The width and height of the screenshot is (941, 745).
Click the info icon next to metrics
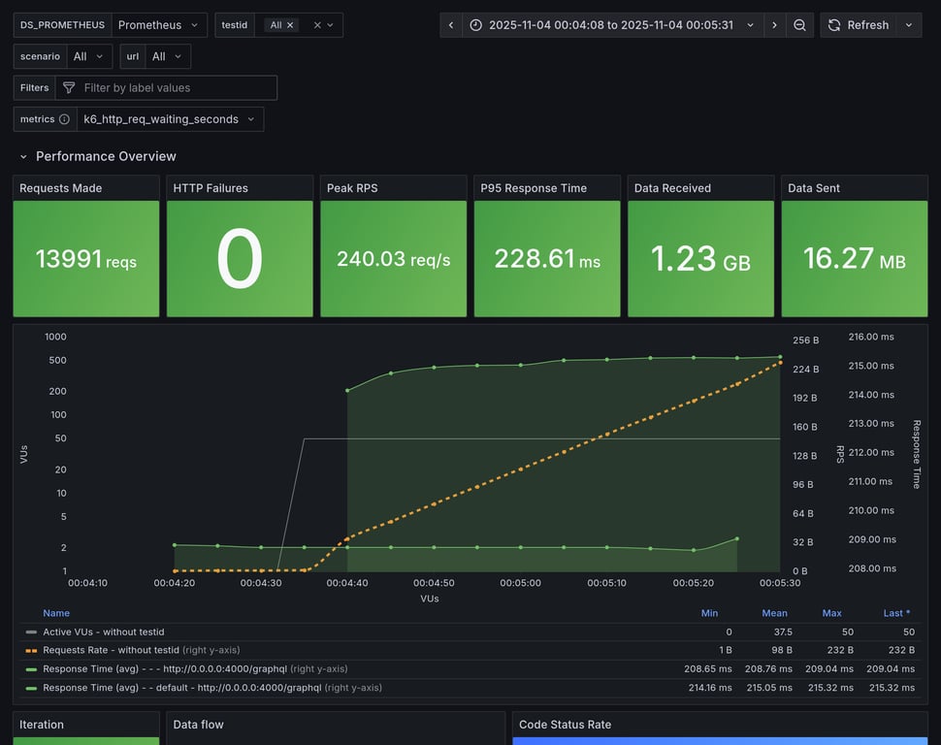[x=64, y=119]
